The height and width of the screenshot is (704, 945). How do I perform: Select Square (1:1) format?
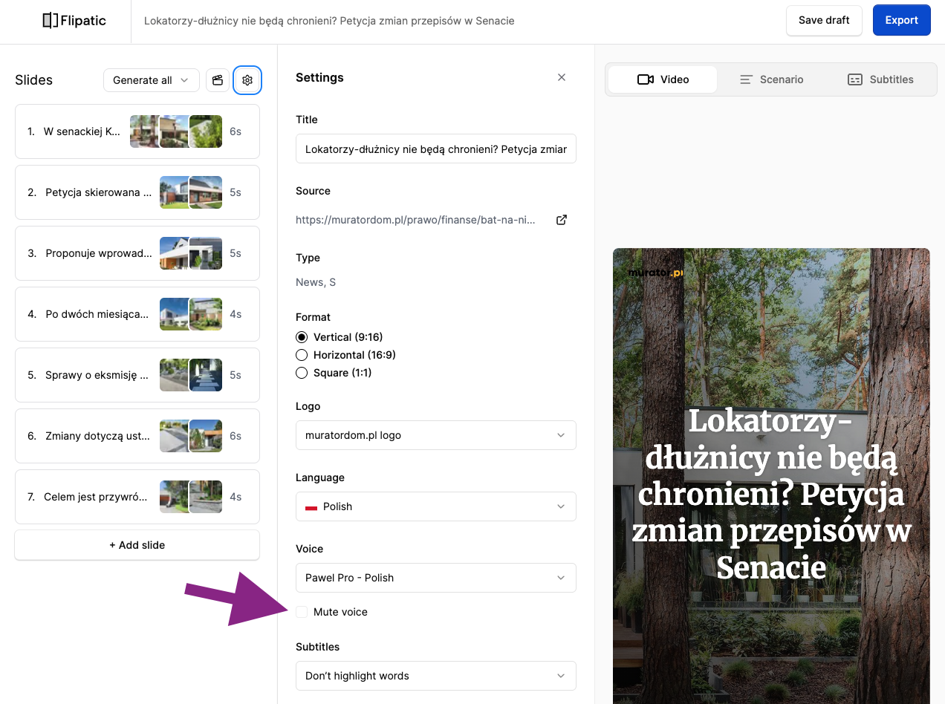coord(302,373)
